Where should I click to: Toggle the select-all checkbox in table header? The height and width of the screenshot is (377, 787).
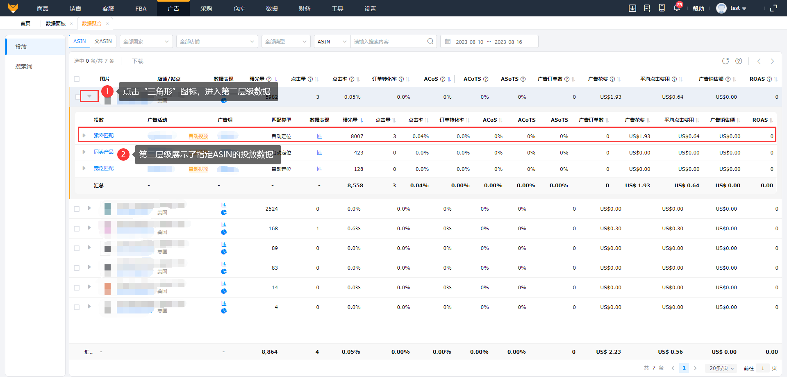[77, 79]
